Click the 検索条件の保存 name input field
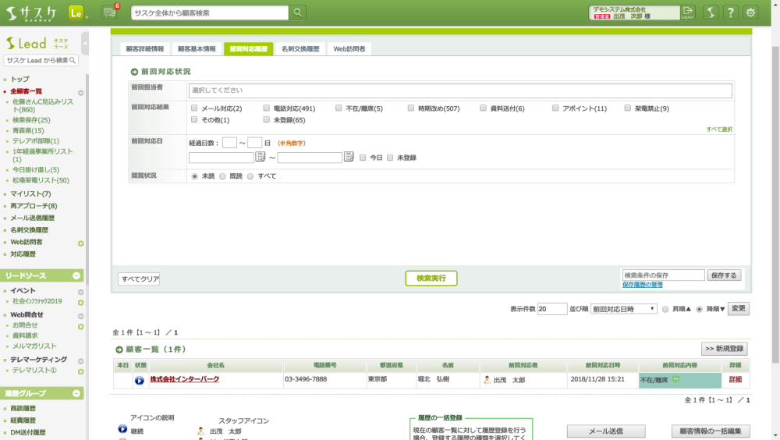 [663, 275]
